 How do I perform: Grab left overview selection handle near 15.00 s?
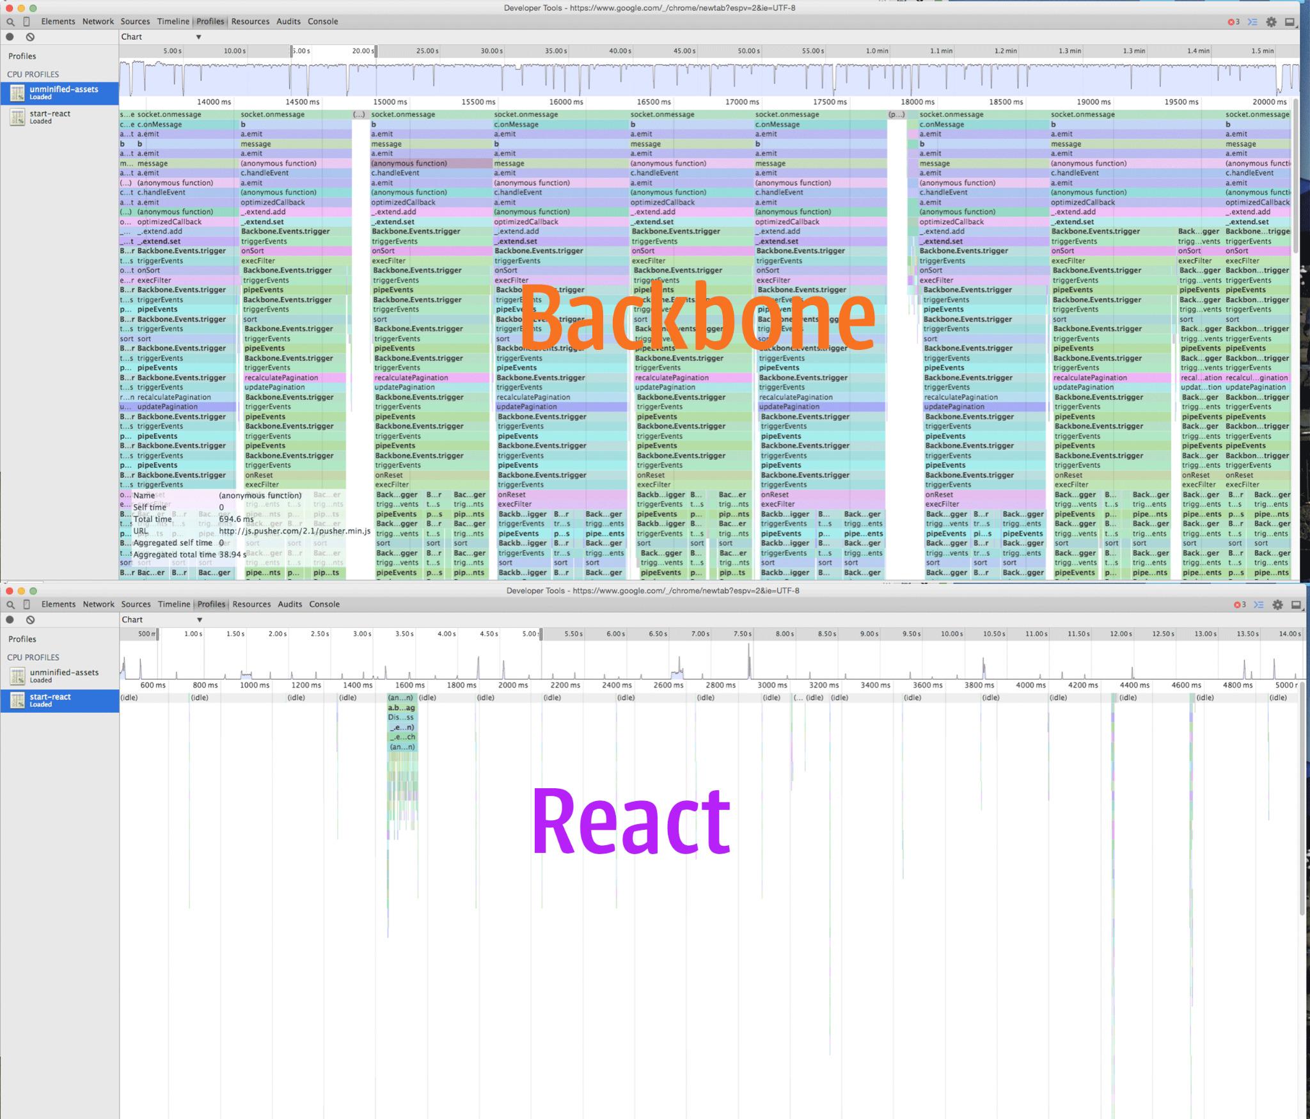click(x=292, y=51)
